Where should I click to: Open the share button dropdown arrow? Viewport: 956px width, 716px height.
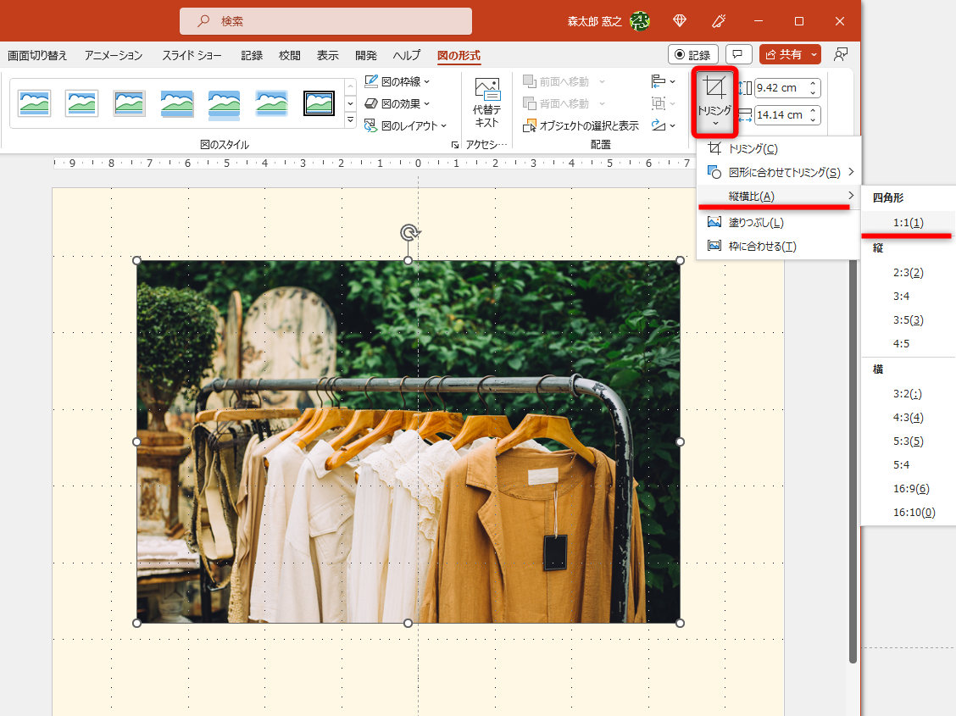814,55
